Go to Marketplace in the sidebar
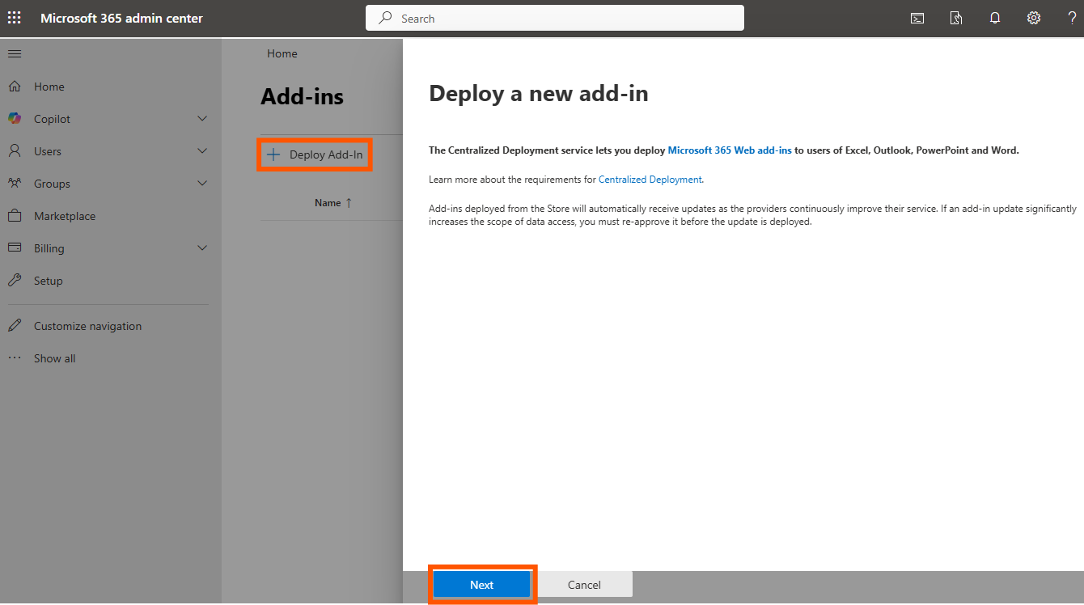The width and height of the screenshot is (1084, 605). pos(65,216)
